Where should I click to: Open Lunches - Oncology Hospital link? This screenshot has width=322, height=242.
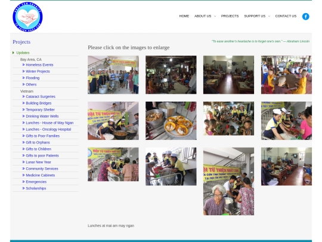click(48, 130)
